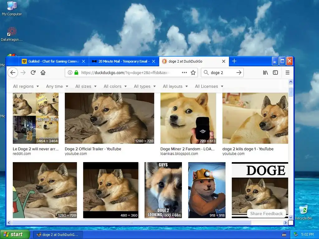Open the GUYS DOGE 2 LOOKING meme thumbnail

[163, 190]
